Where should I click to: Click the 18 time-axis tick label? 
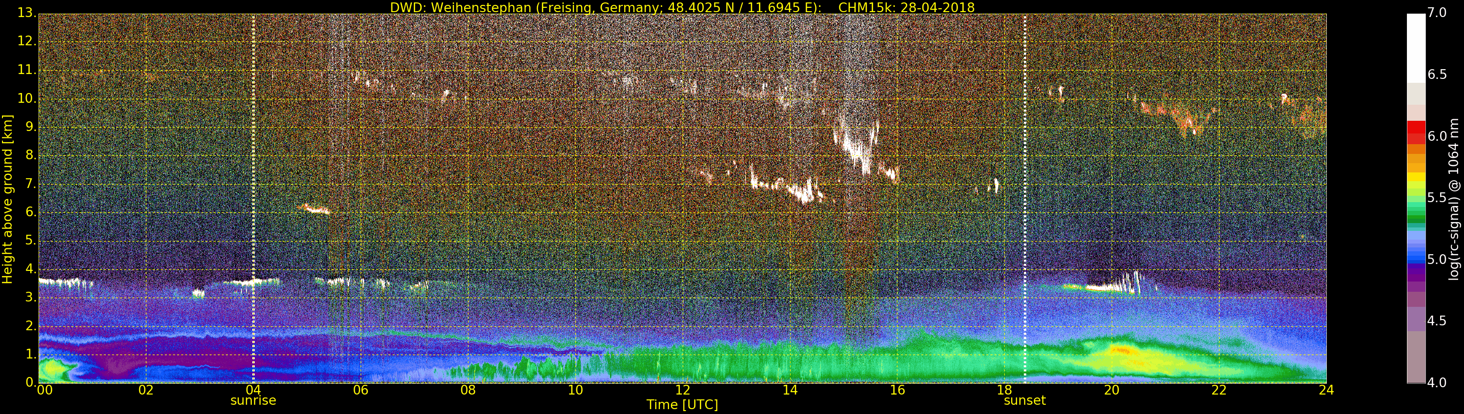tap(1004, 390)
